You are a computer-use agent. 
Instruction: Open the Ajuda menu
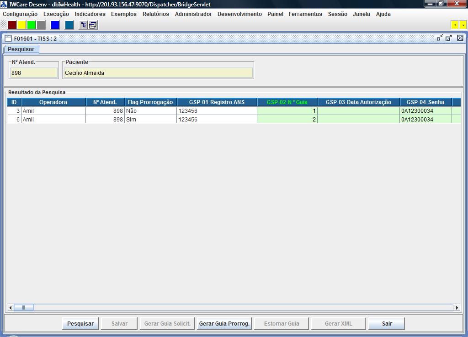pos(383,14)
